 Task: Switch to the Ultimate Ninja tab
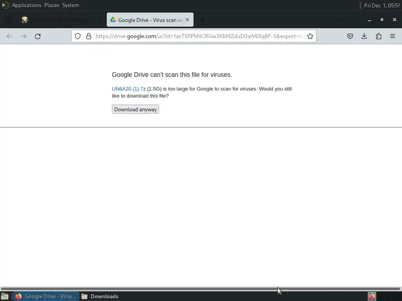point(60,20)
